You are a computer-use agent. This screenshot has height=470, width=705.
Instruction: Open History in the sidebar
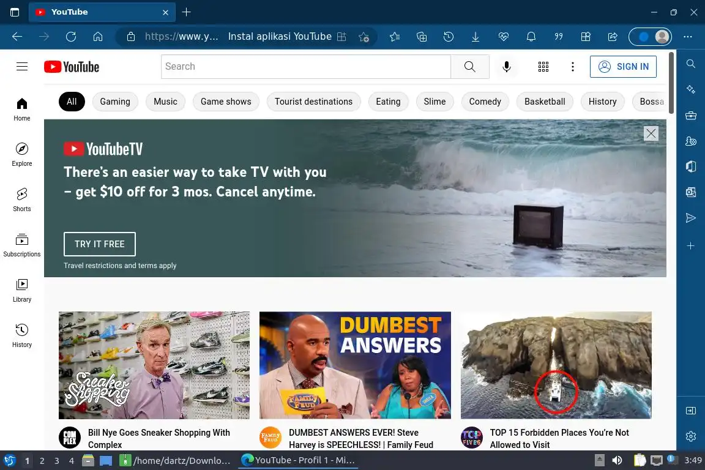[x=21, y=336]
